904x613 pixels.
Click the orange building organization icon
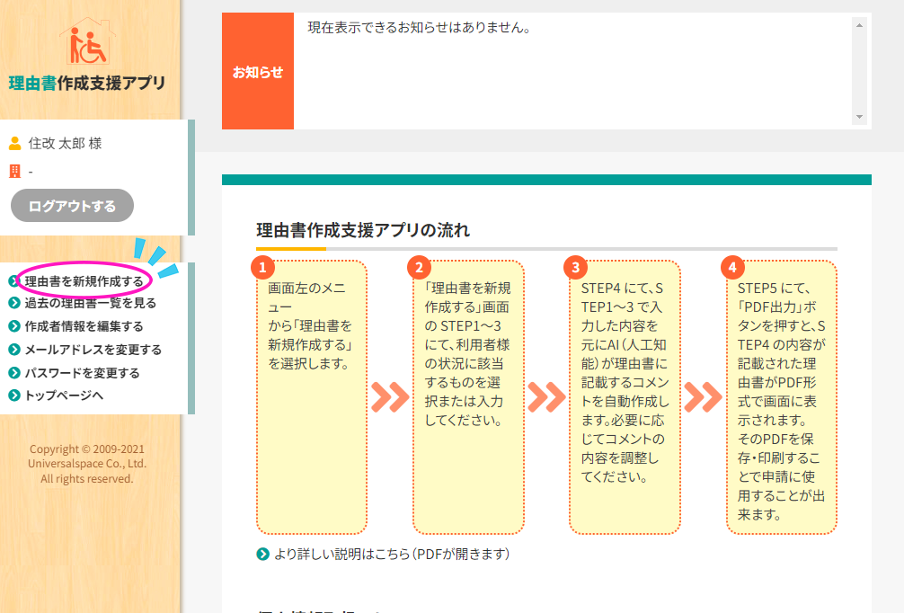pyautogui.click(x=14, y=171)
